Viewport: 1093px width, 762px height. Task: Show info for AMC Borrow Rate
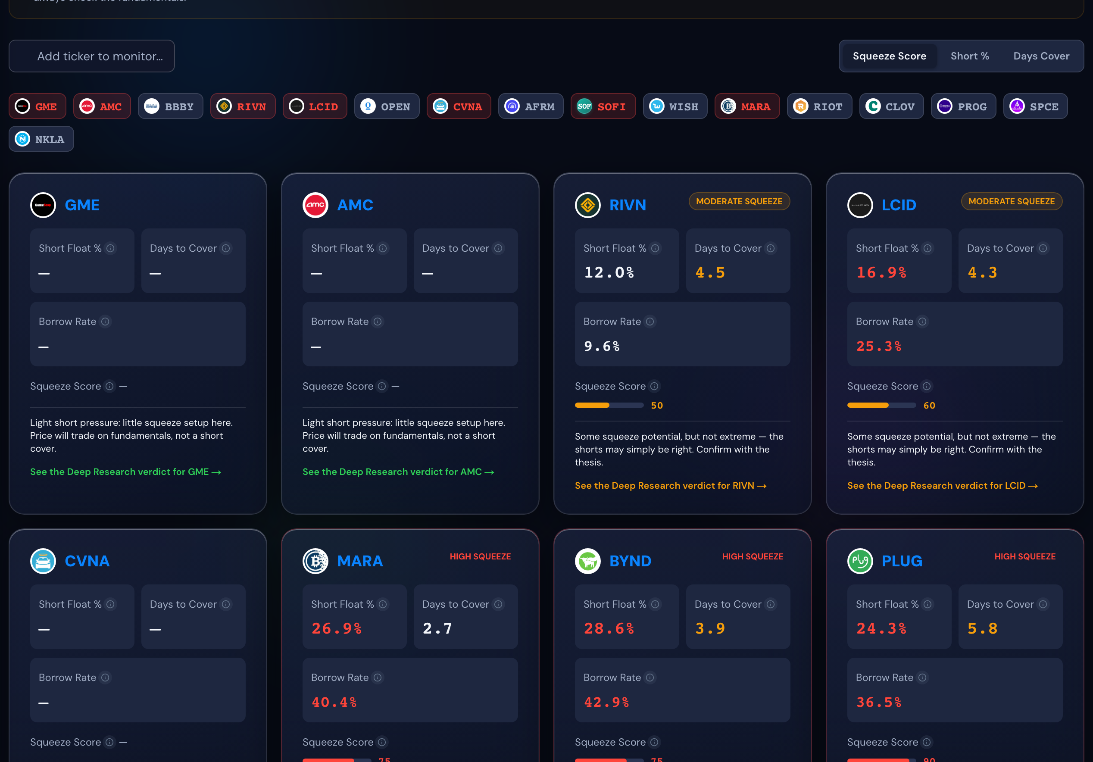tap(378, 322)
